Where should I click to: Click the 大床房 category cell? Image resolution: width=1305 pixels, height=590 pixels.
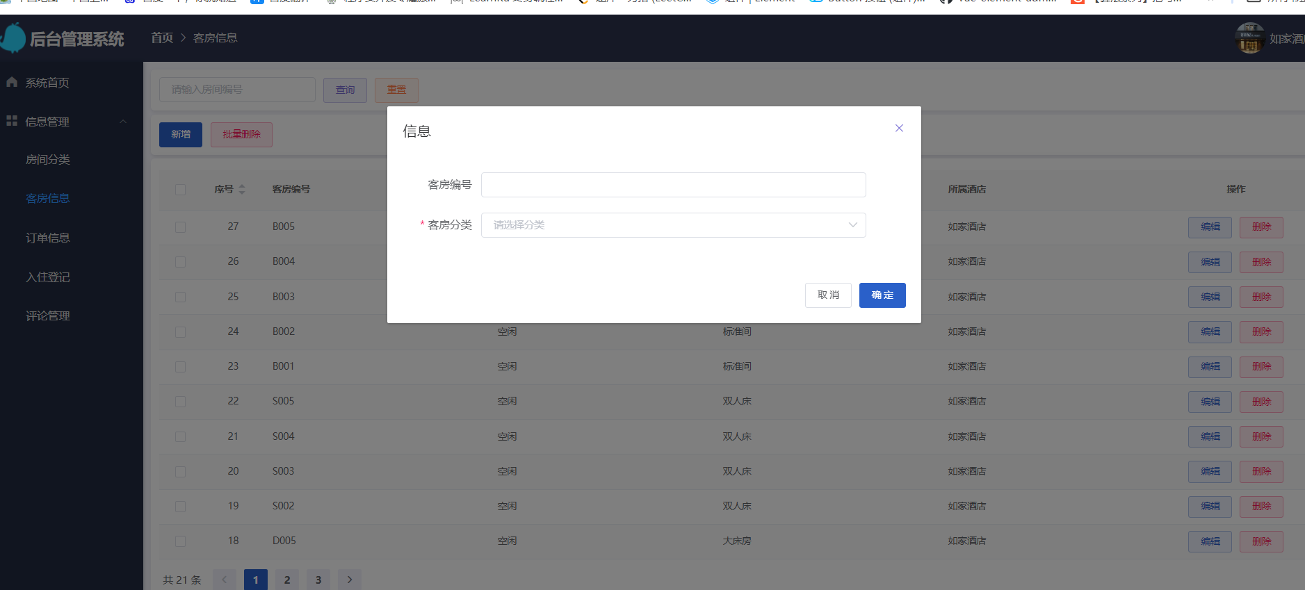click(737, 541)
